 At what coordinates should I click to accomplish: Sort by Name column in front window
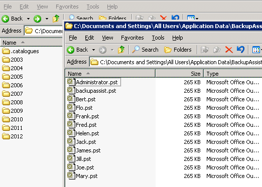pos(110,74)
